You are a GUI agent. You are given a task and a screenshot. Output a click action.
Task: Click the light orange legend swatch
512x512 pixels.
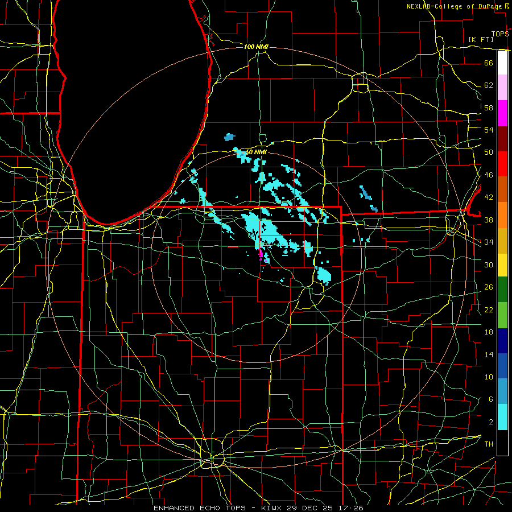[502, 215]
